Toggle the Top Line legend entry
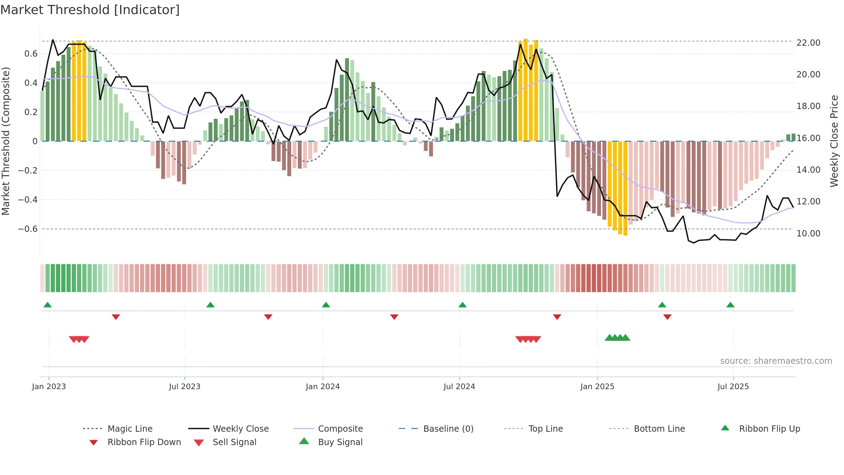The image size is (844, 475). [533, 429]
